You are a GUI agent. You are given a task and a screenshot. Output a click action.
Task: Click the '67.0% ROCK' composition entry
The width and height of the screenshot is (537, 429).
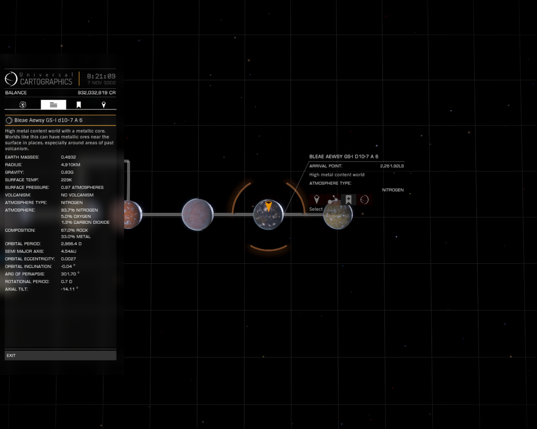coord(76,230)
